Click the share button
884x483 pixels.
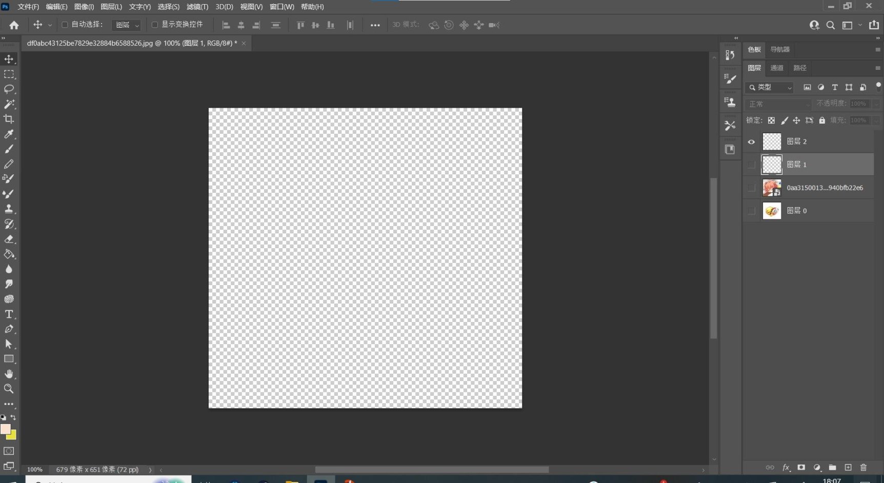(874, 25)
